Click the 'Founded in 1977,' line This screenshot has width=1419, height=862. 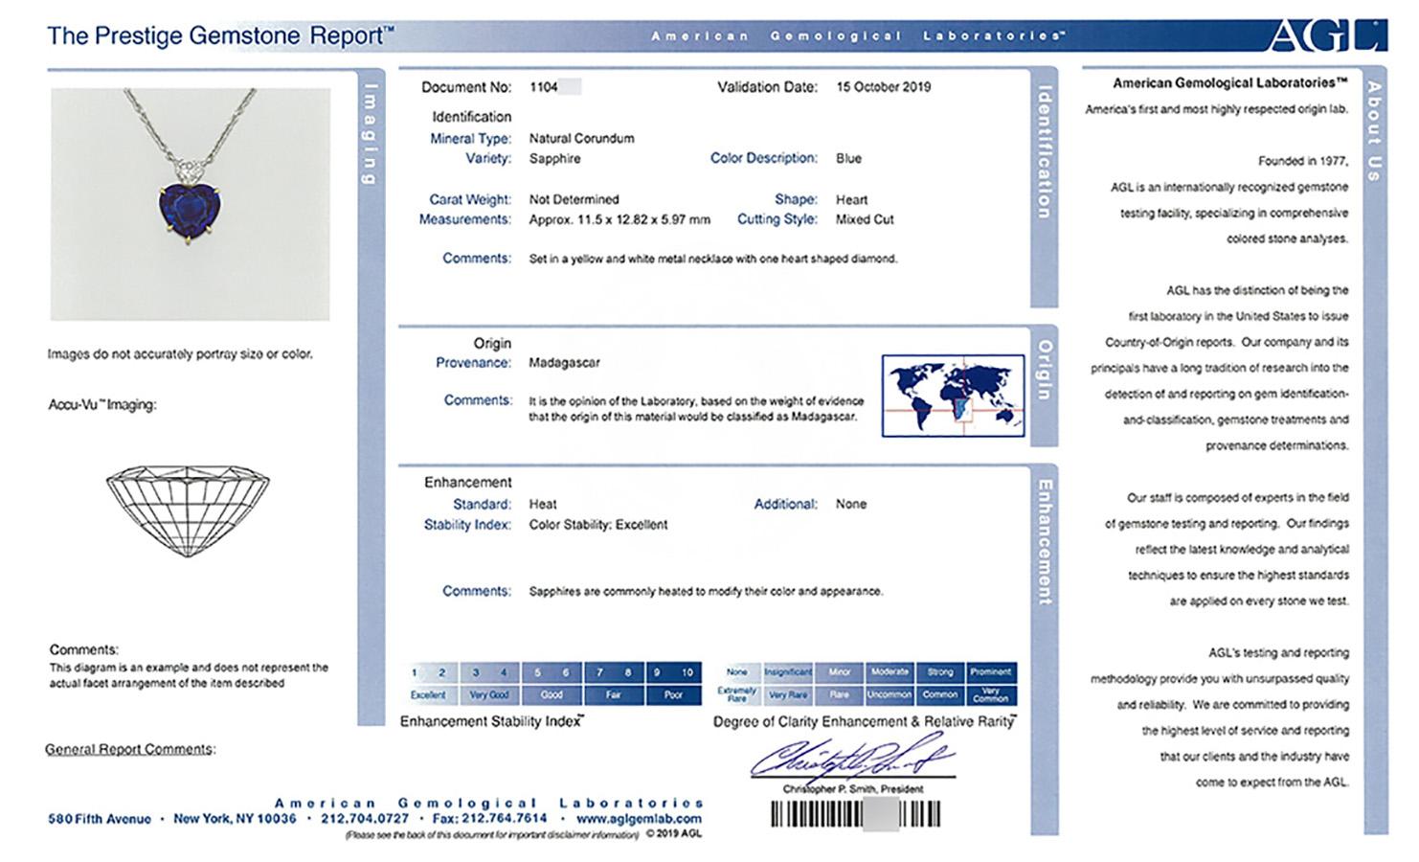tap(1303, 161)
